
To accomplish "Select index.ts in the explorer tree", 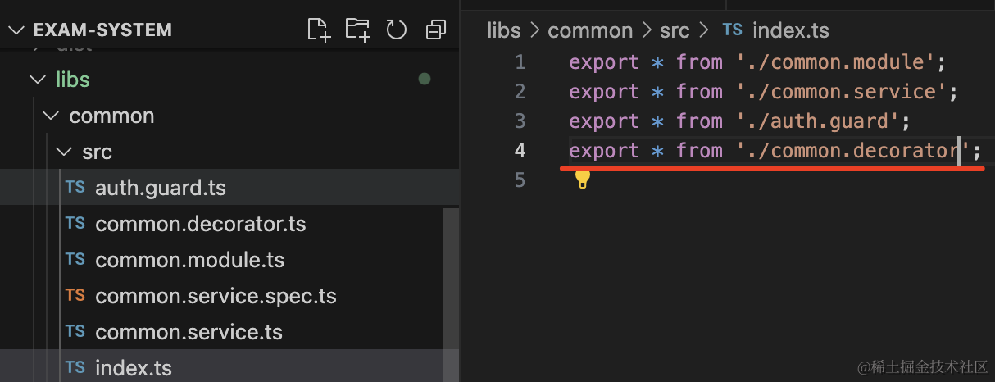I will pyautogui.click(x=134, y=368).
